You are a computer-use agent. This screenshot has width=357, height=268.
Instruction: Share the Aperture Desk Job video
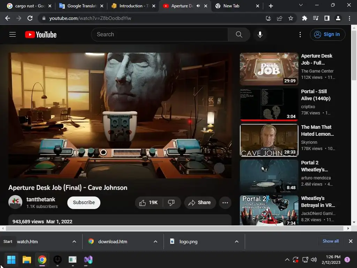point(200,203)
